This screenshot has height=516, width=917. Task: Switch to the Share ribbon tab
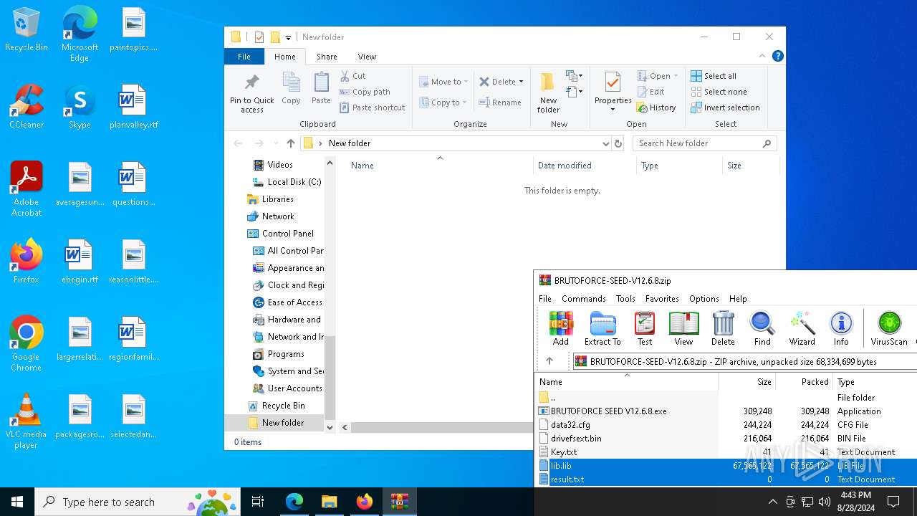pyautogui.click(x=327, y=57)
